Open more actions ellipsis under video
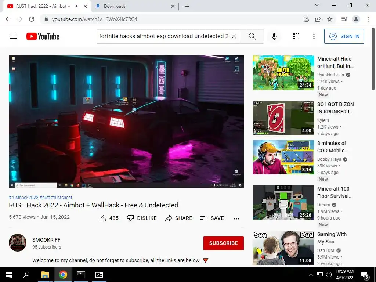The width and height of the screenshot is (376, 282). 236,218
